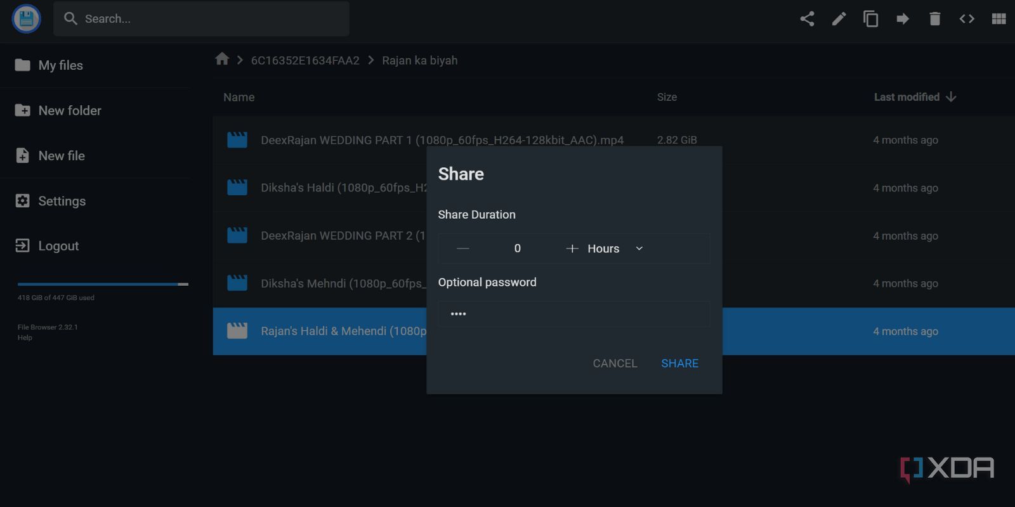Click the rename pencil icon
Screen dimensions: 1015x507
point(839,19)
